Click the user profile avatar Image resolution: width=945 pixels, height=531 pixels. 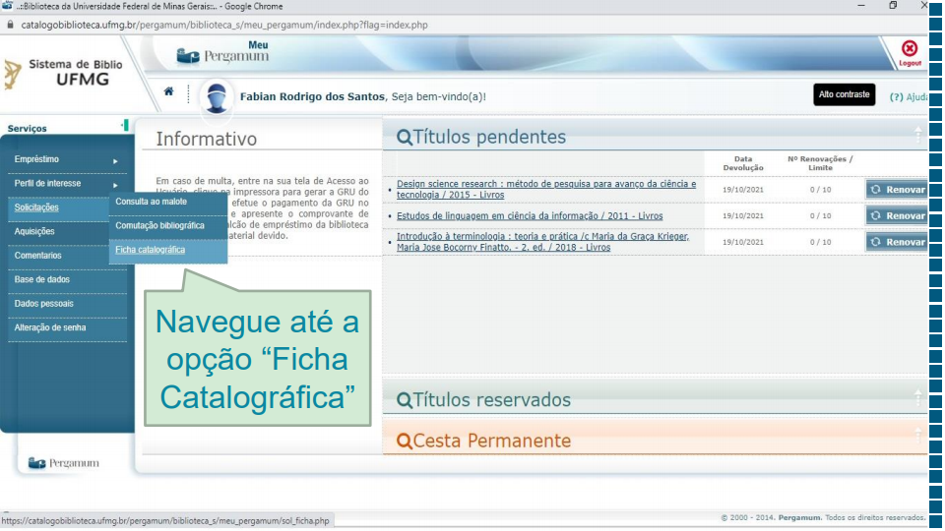tap(216, 96)
